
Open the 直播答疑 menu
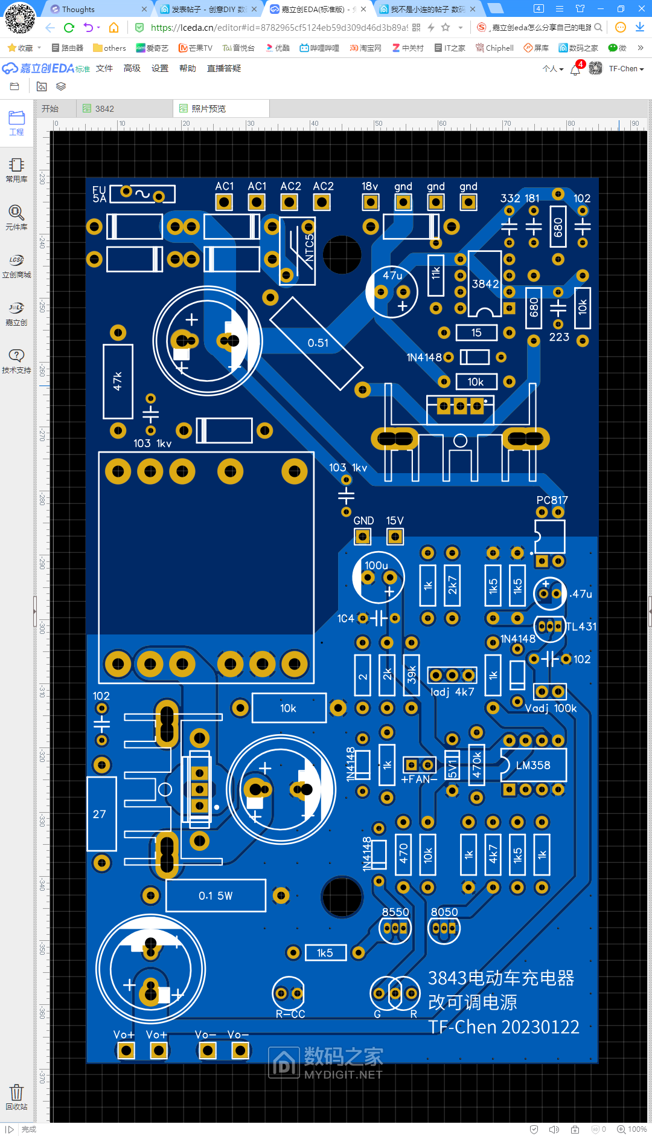(x=224, y=68)
